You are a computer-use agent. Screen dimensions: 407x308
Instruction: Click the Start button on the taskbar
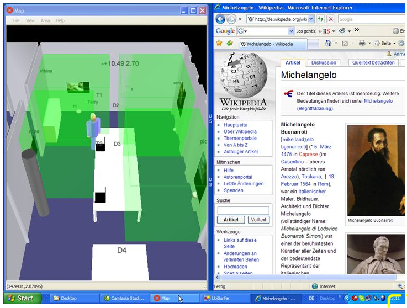(x=23, y=298)
